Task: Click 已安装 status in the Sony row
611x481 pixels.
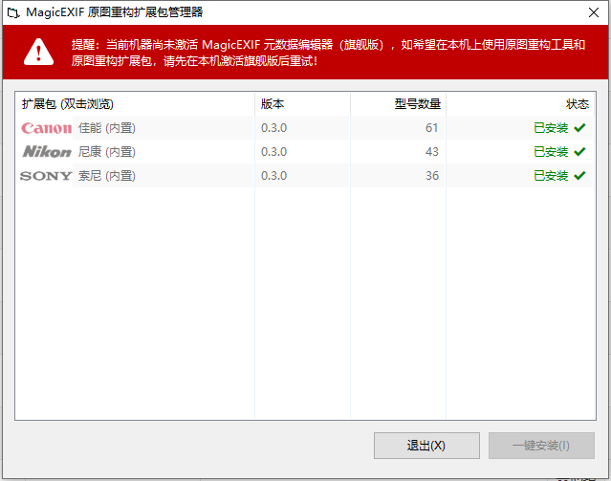Action: pyautogui.click(x=551, y=176)
